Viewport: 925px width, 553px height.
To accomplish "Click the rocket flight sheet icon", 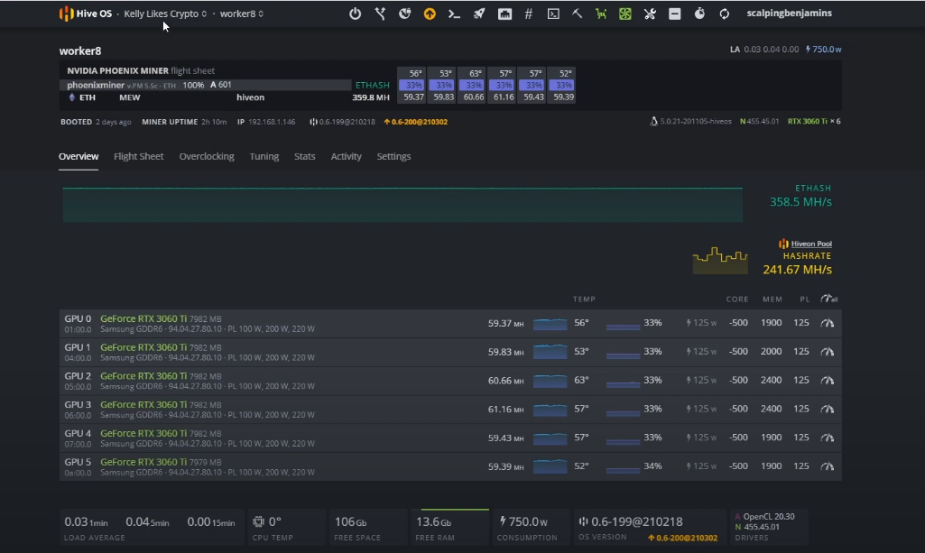I will click(x=479, y=14).
